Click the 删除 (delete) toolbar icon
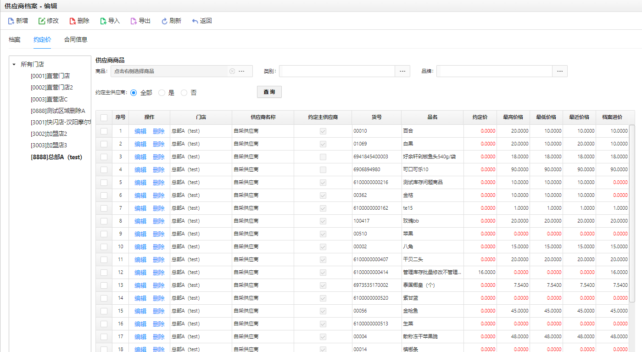 coord(73,21)
